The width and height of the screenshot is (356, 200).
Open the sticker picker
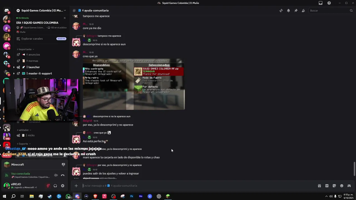pyautogui.click(x=334, y=186)
